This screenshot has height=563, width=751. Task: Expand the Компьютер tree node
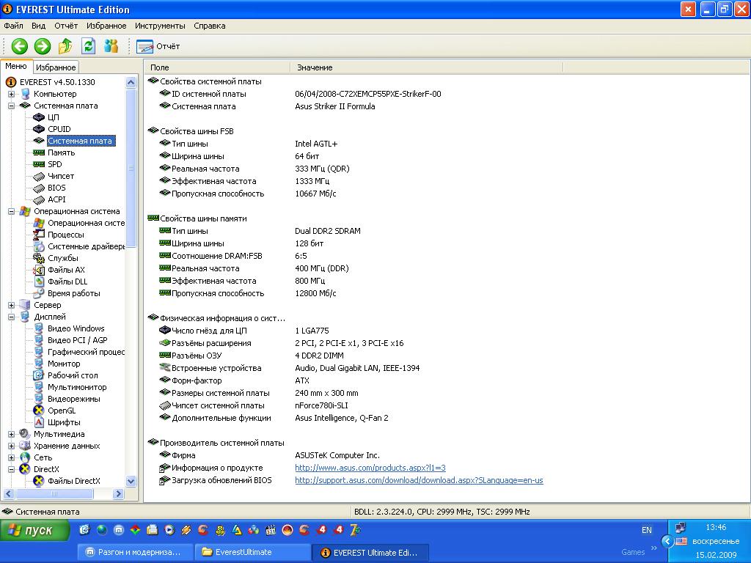(x=12, y=94)
